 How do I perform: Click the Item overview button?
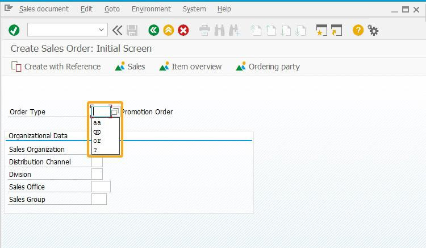(190, 67)
